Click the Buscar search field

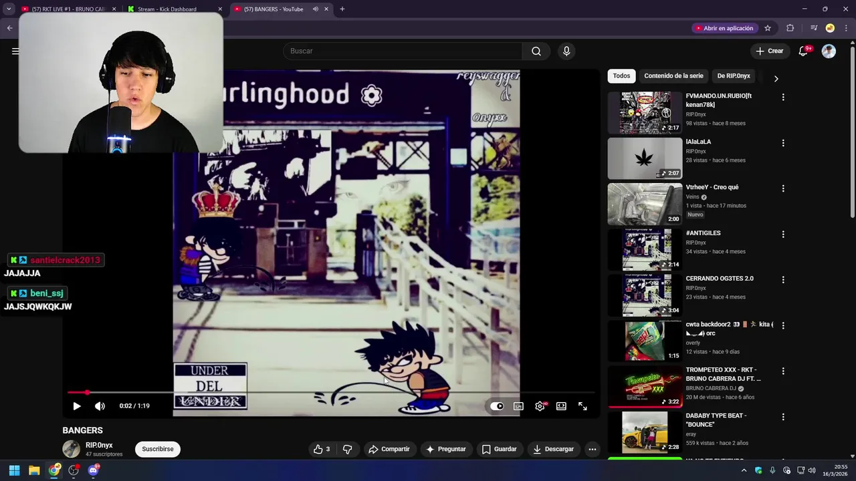[x=403, y=51]
